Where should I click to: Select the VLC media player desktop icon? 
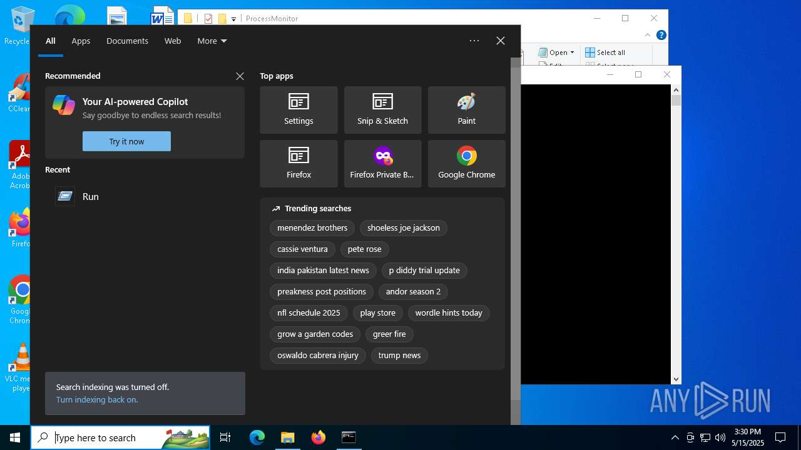point(19,367)
